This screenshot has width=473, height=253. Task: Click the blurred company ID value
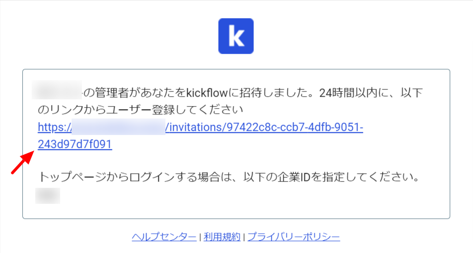pos(48,196)
